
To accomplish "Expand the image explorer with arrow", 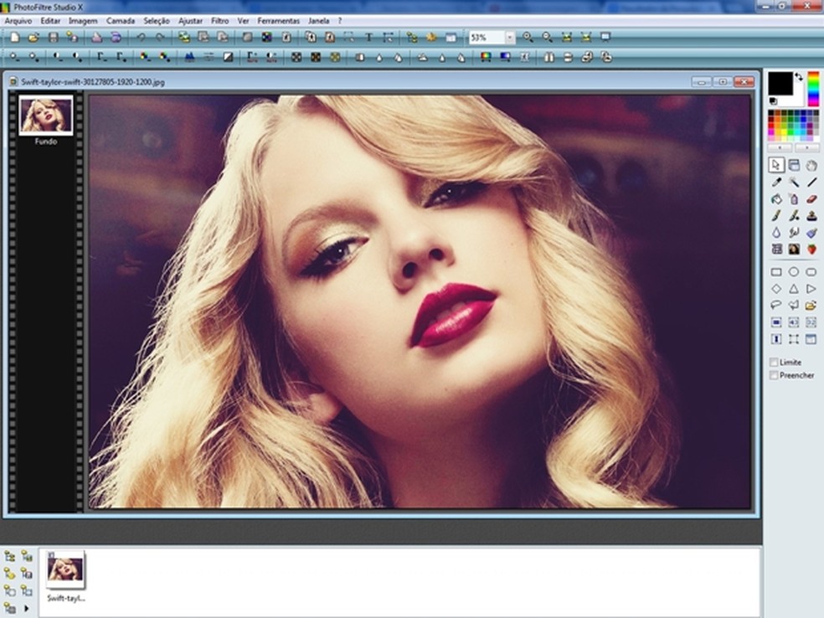I will click(26, 609).
